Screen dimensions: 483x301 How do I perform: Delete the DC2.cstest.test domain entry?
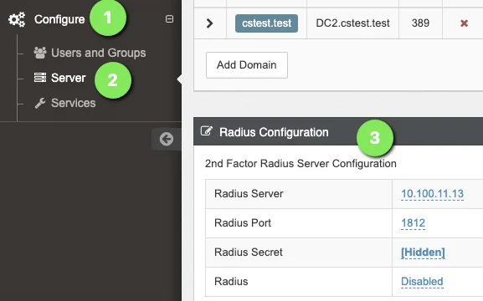pyautogui.click(x=464, y=23)
